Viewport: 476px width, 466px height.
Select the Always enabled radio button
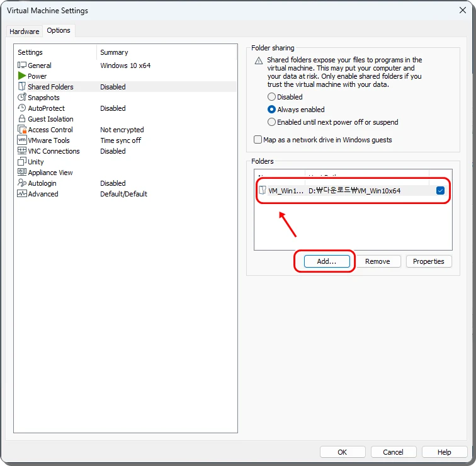tap(271, 110)
